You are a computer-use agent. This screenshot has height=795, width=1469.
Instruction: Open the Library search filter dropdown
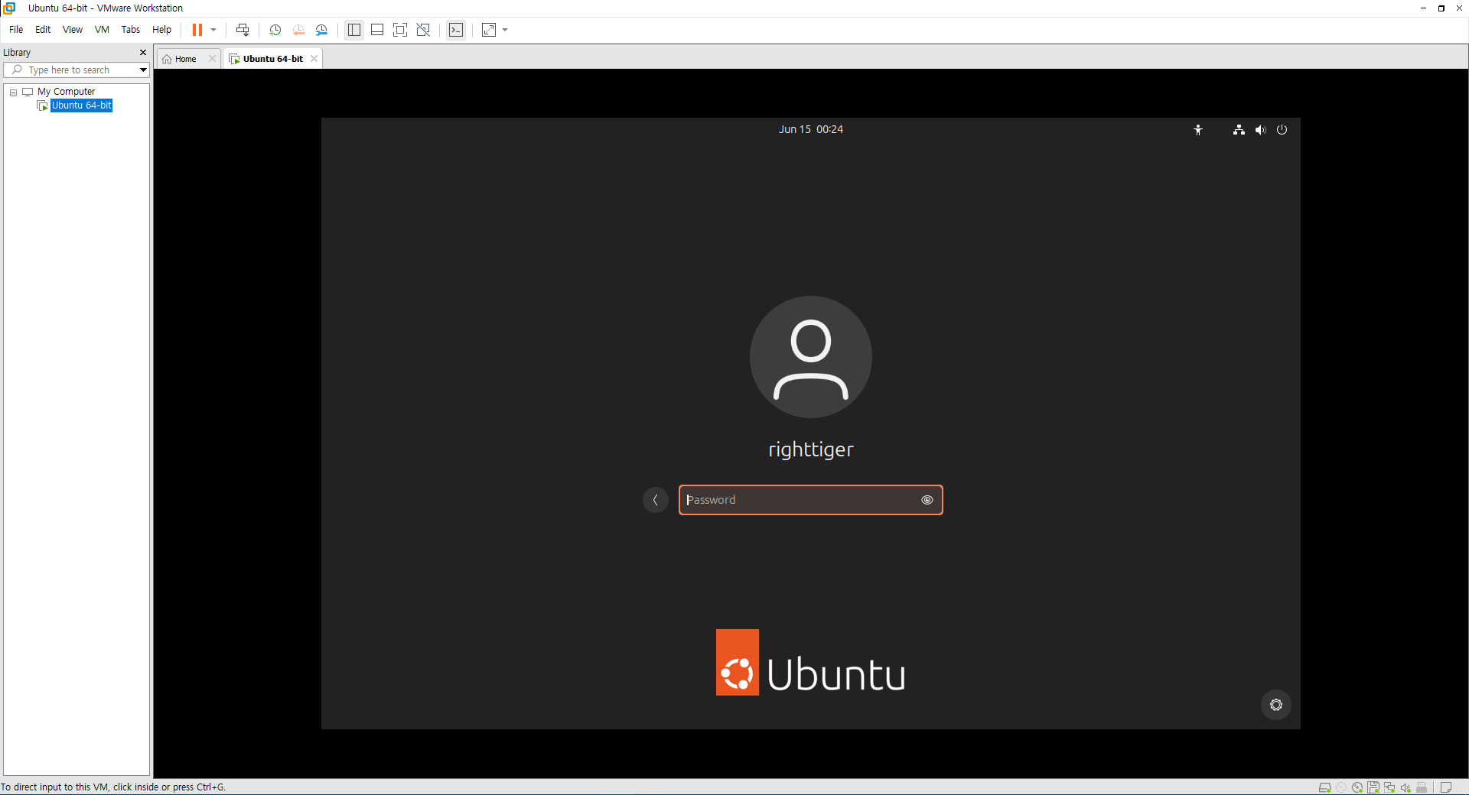click(x=143, y=70)
